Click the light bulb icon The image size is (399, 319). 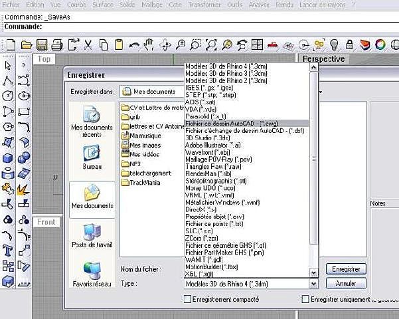[334, 45]
